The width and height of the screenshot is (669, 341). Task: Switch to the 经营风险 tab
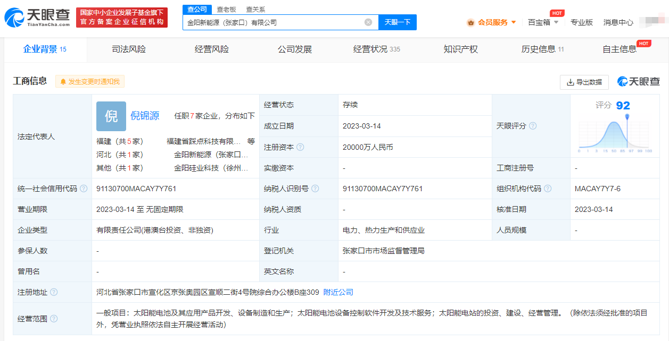click(x=212, y=49)
